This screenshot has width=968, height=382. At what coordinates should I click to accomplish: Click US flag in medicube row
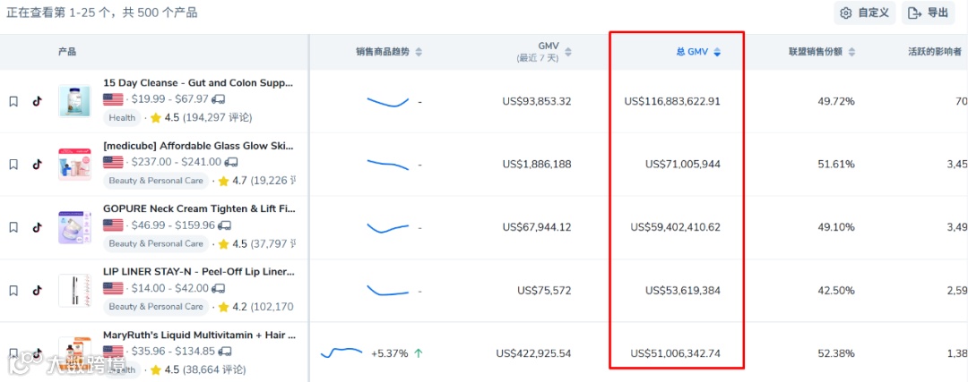click(x=114, y=162)
